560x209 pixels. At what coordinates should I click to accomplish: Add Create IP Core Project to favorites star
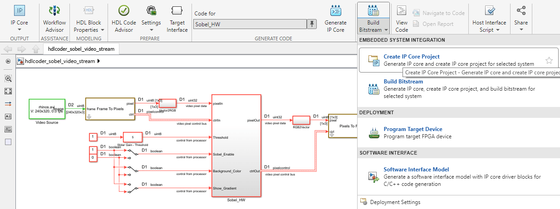point(549,60)
